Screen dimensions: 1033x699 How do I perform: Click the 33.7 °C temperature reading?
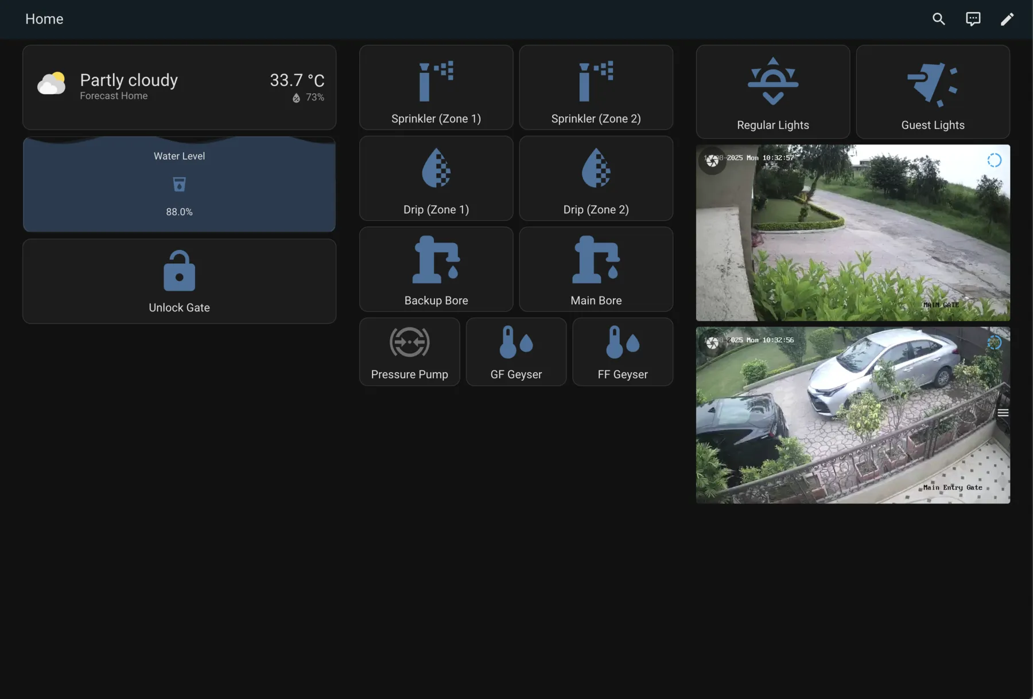pyautogui.click(x=297, y=80)
